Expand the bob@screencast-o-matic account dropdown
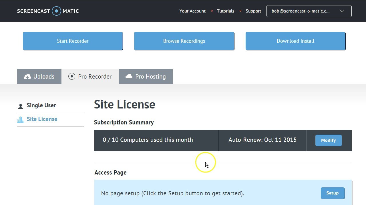 (x=309, y=11)
